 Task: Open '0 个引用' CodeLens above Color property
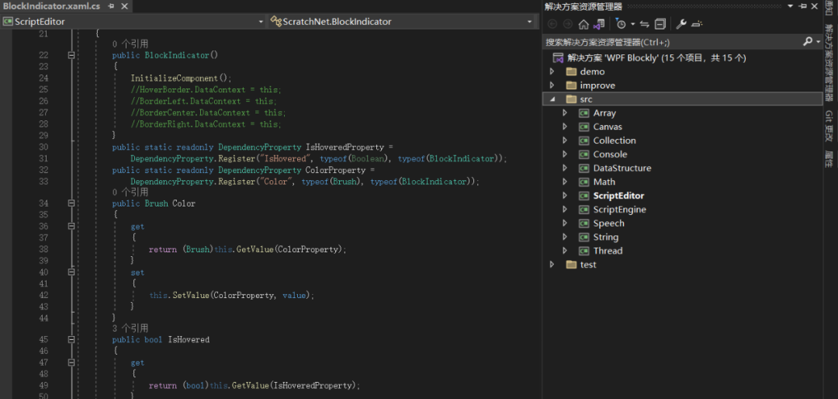pyautogui.click(x=130, y=192)
